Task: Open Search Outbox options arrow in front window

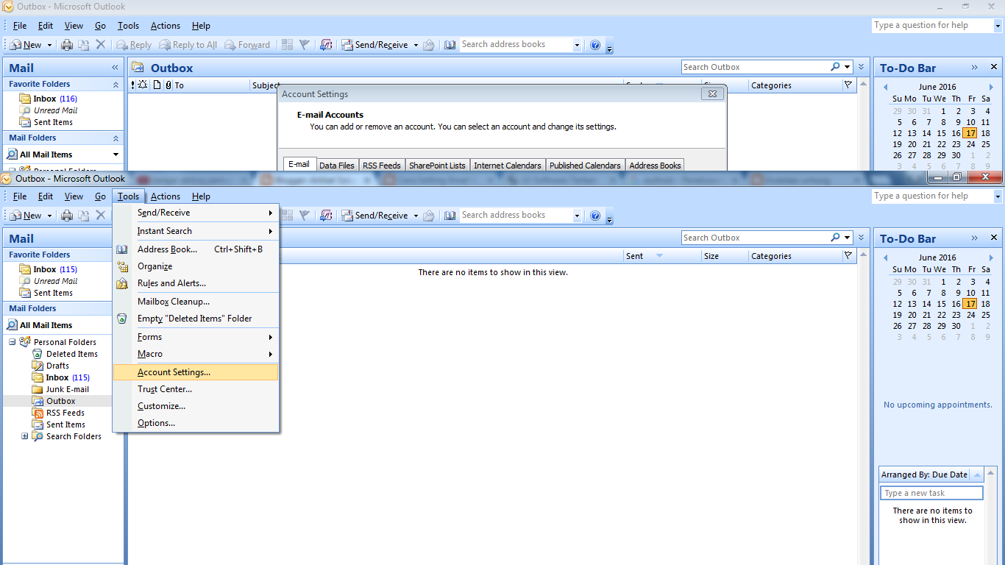Action: pos(848,237)
